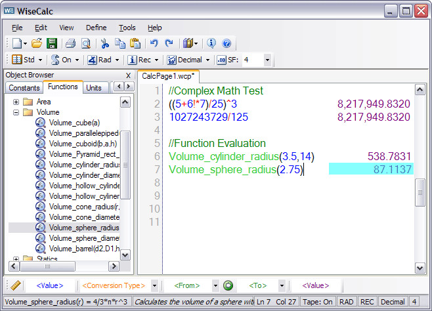Click the 1027243729/125 expression line
432x311 pixels.
pos(209,117)
